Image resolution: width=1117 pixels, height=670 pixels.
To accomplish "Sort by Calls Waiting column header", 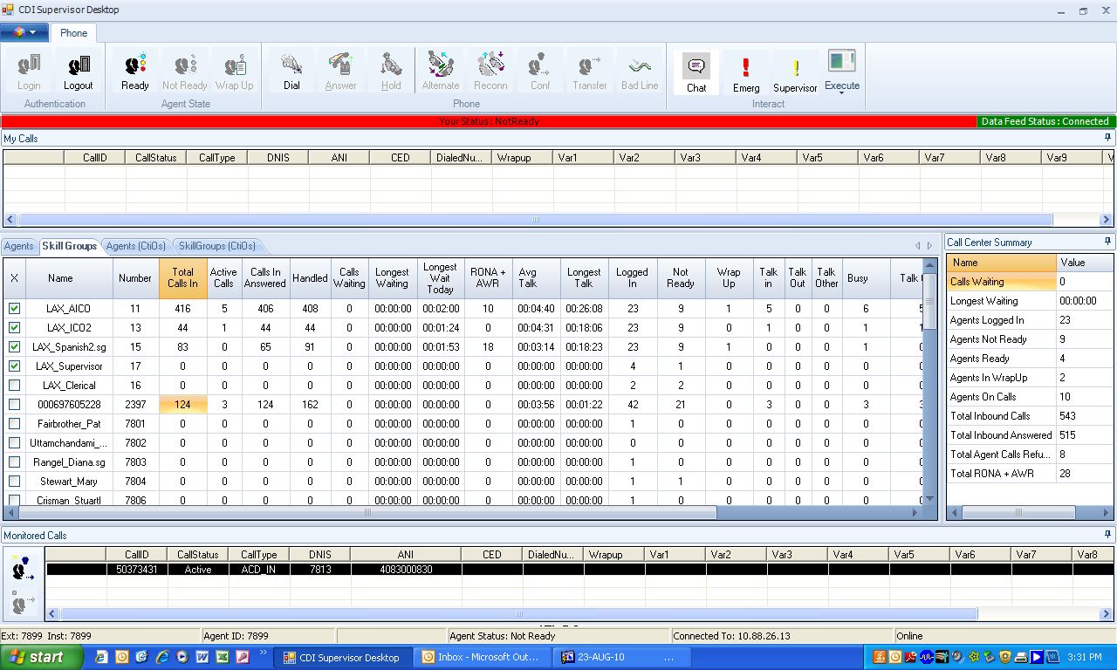I will [349, 277].
